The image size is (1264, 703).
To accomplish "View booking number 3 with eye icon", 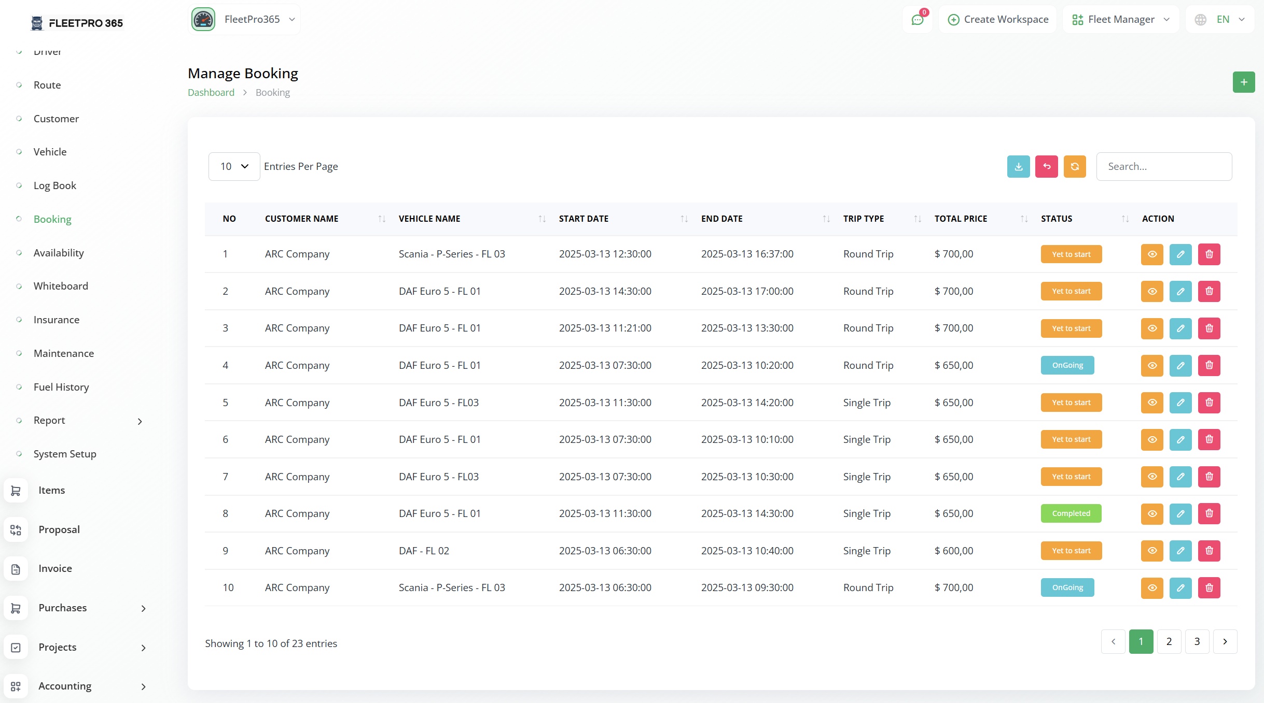I will 1151,328.
